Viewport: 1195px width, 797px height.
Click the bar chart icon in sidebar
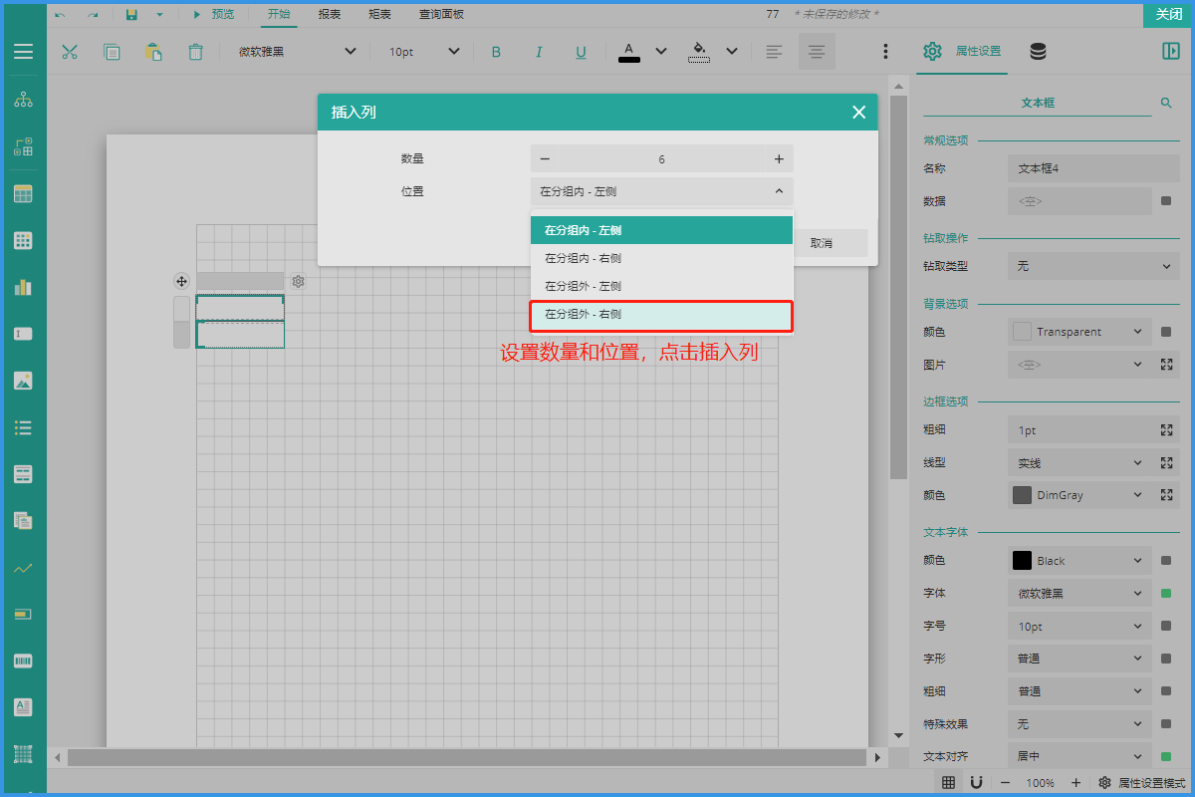point(23,287)
